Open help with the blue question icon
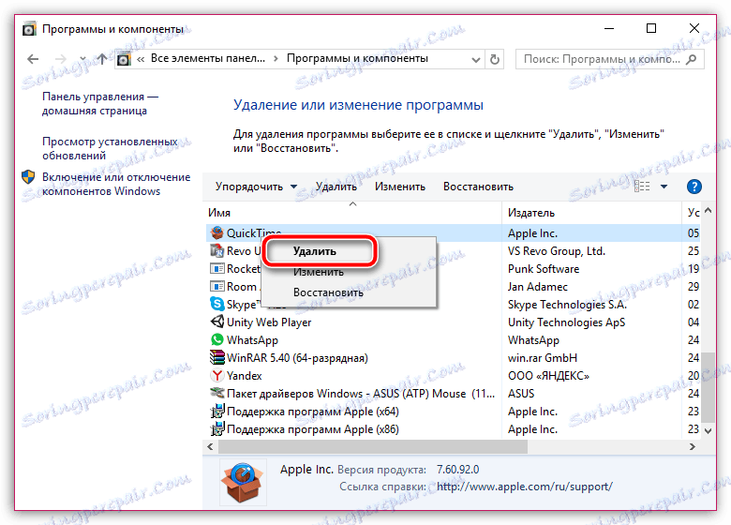Viewport: 731px width, 525px height. pyautogui.click(x=694, y=187)
